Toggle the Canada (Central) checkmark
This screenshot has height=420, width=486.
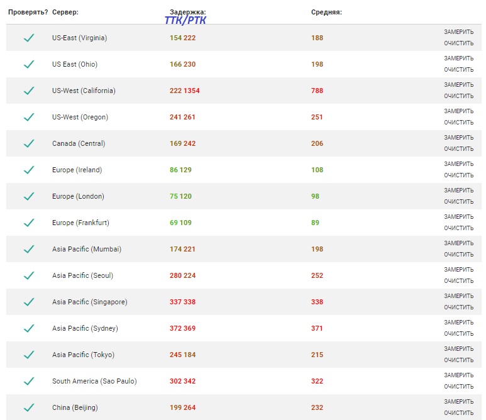click(x=28, y=143)
